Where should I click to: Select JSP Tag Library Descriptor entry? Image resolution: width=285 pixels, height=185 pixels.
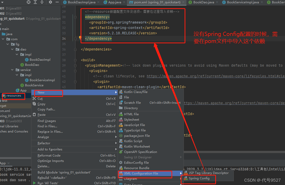point(208,173)
